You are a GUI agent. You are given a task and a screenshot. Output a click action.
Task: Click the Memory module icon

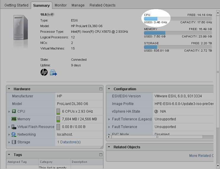14,119
